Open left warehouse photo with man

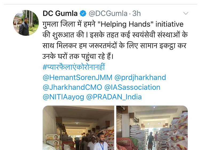click(x=78, y=128)
